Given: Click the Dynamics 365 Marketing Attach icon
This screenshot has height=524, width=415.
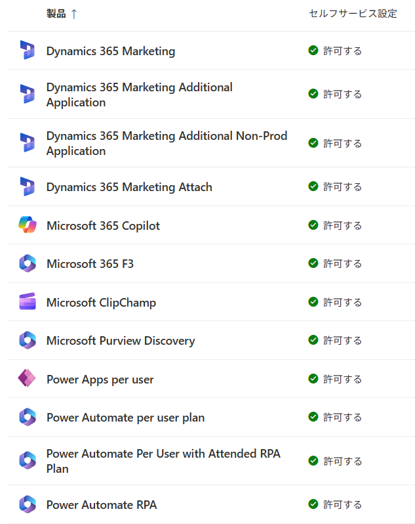Looking at the screenshot, I should [x=28, y=186].
